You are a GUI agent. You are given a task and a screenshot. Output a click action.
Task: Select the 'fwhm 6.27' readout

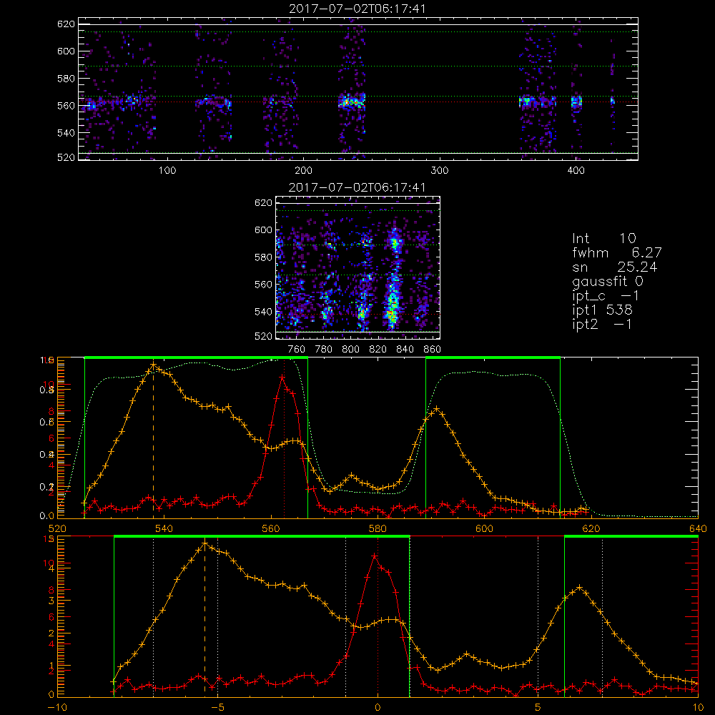tap(617, 252)
